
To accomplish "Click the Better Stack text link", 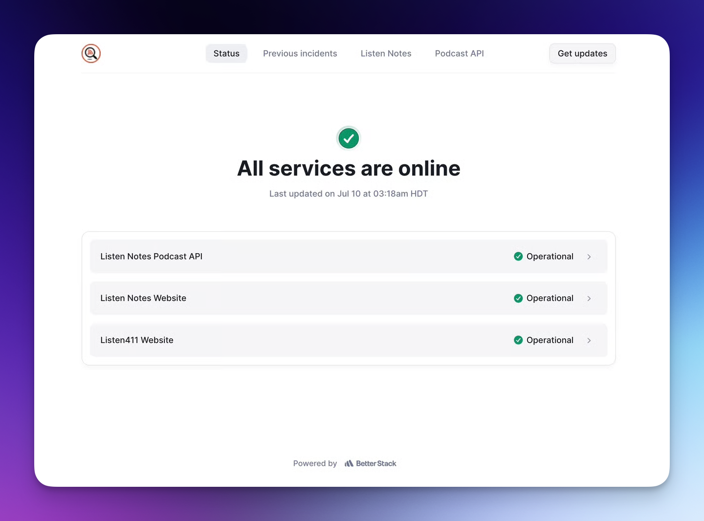I will pyautogui.click(x=376, y=463).
